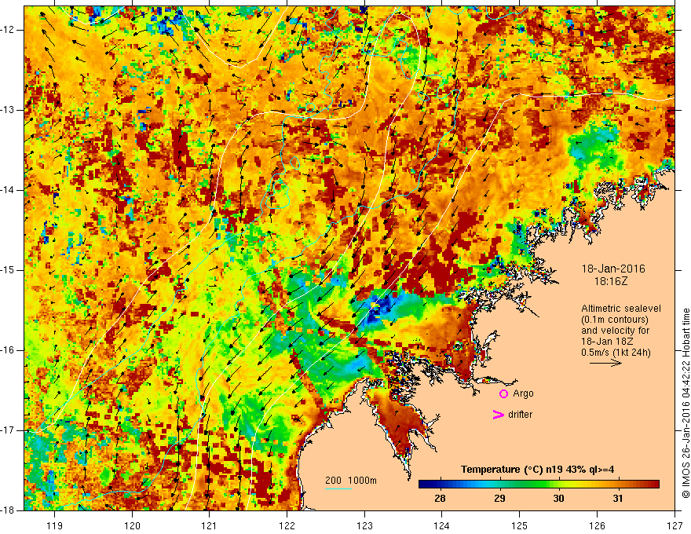Click the date text 18-Jan-2016
The width and height of the screenshot is (691, 534).
pos(613,269)
